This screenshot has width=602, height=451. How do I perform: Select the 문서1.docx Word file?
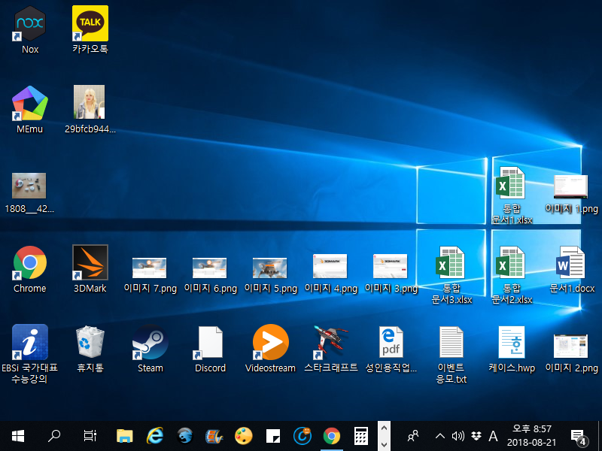point(572,269)
